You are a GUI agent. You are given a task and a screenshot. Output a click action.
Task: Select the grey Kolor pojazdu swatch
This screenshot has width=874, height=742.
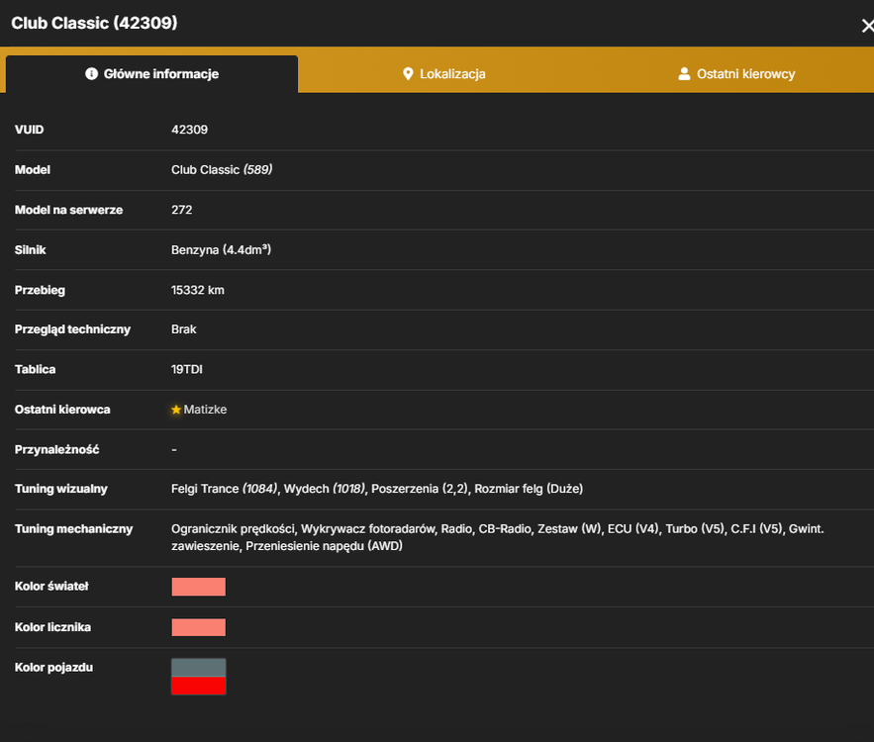(198, 668)
